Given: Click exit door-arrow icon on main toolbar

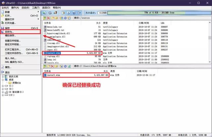Looking at the screenshot, I should point(79,13).
